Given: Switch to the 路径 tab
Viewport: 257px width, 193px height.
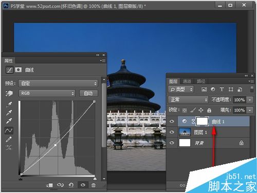Looking at the screenshot, I should point(201,81).
